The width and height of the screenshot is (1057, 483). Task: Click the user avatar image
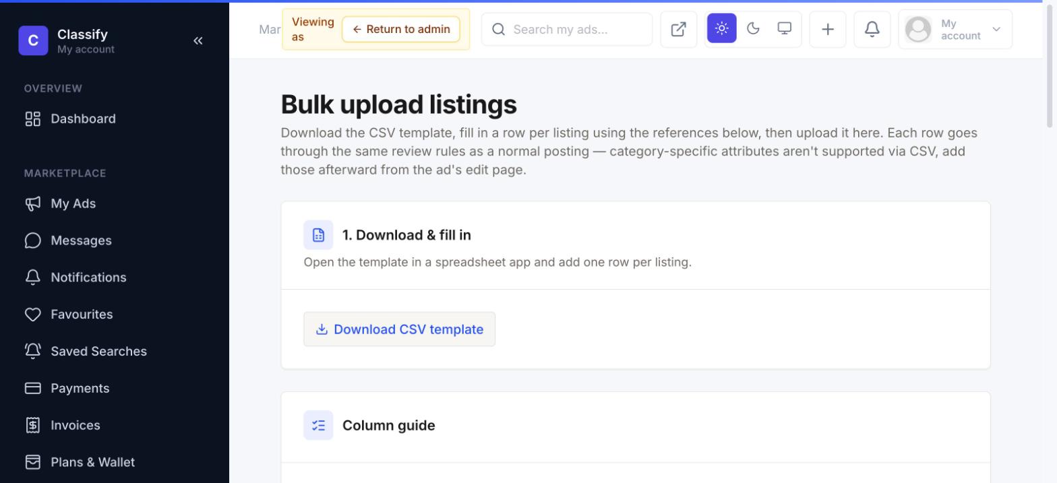click(918, 30)
